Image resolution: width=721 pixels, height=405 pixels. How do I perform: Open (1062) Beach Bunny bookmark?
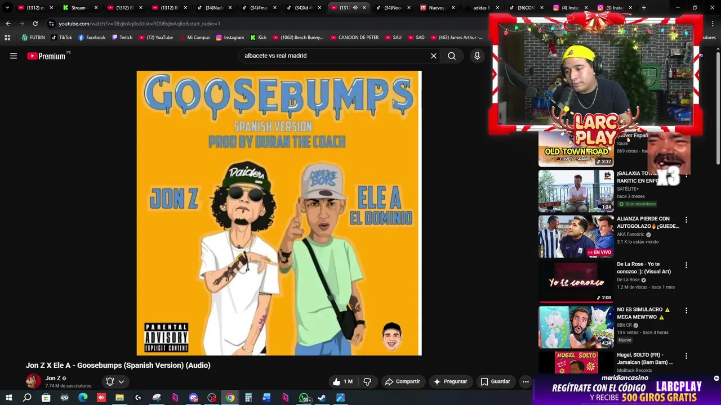point(298,38)
